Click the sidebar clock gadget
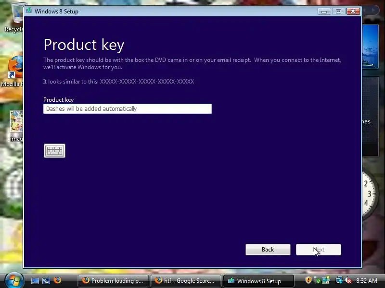 370,194
